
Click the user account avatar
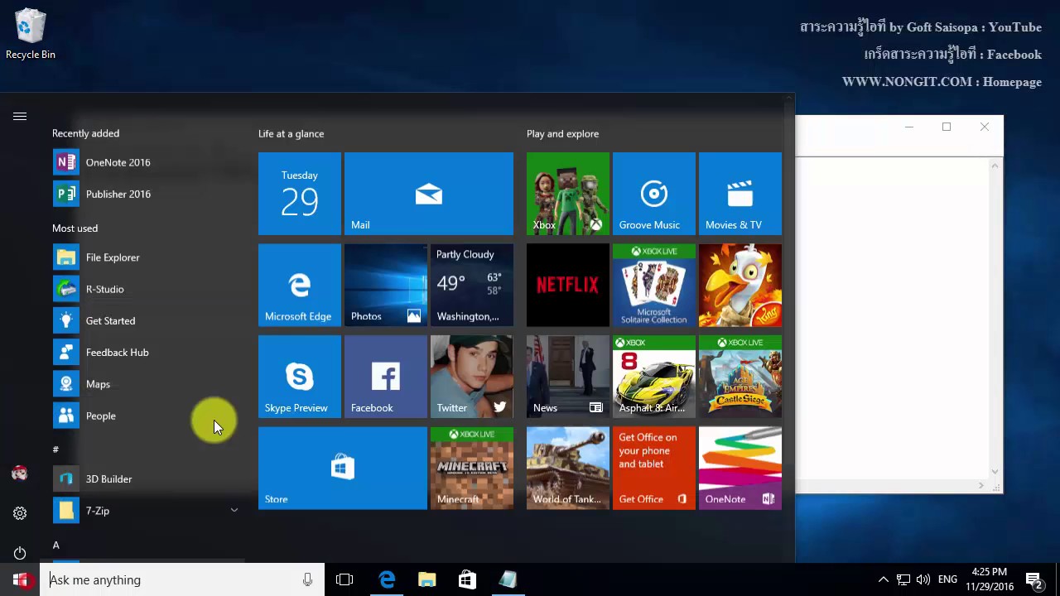click(x=20, y=473)
